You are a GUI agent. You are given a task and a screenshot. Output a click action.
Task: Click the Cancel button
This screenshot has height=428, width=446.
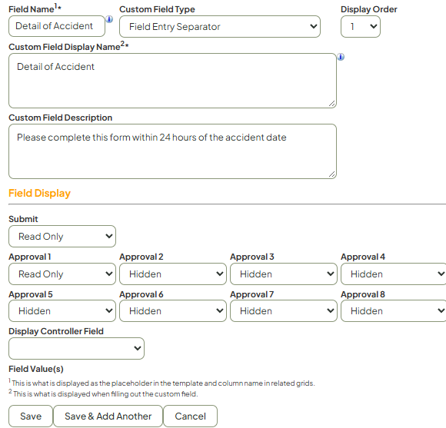coord(190,416)
